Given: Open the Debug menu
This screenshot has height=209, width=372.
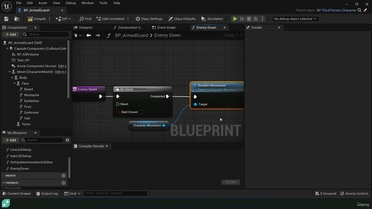Looking at the screenshot, I should [70, 3].
